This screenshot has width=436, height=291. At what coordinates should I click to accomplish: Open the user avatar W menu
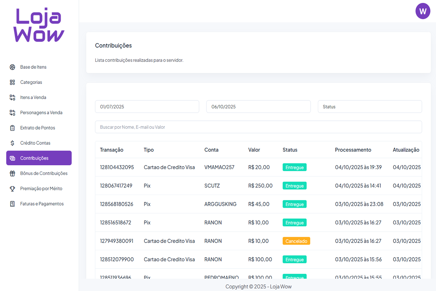(x=423, y=11)
